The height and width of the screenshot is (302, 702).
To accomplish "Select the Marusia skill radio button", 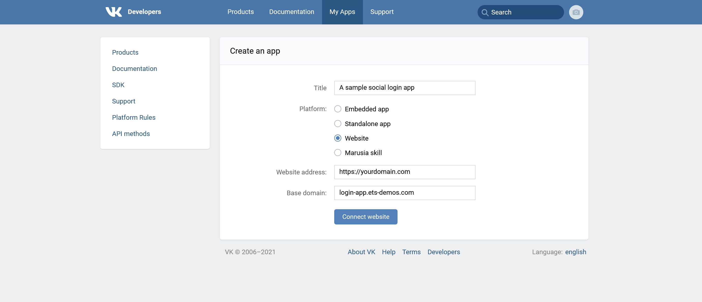I will 338,152.
